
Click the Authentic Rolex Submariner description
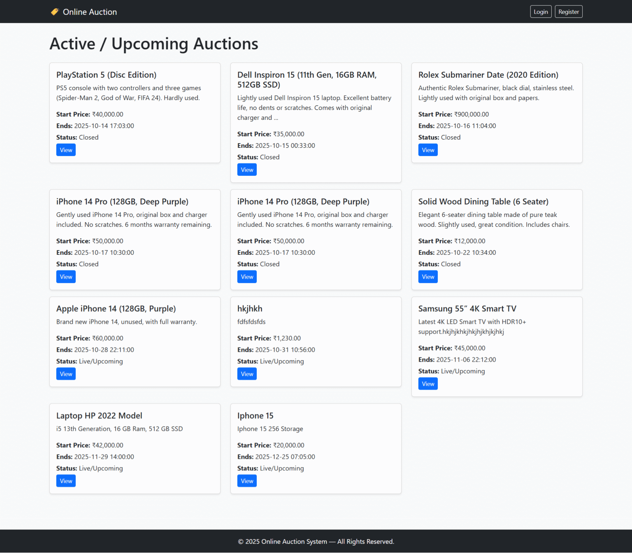(x=496, y=93)
